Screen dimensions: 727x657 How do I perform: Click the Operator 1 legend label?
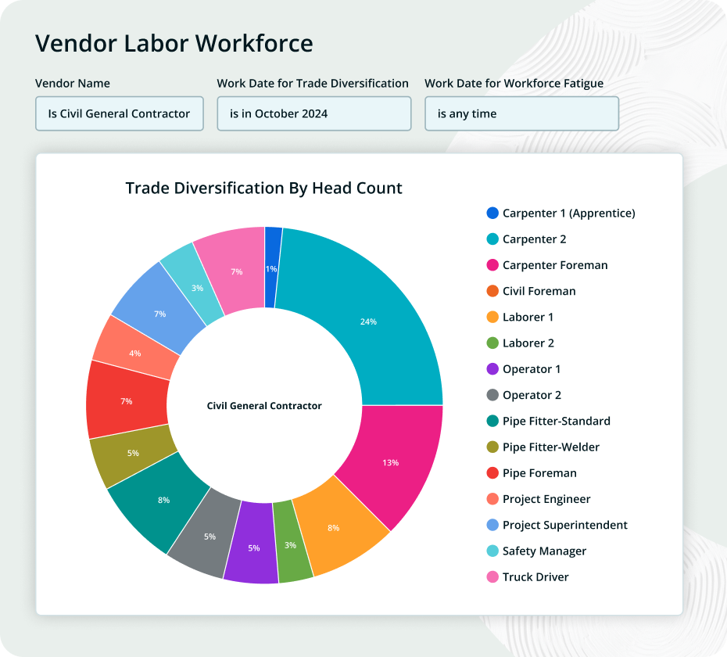click(x=532, y=369)
